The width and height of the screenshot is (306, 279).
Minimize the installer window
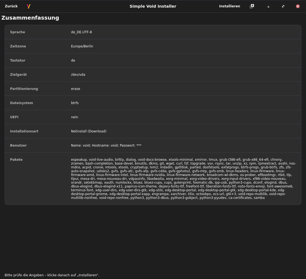click(x=268, y=6)
